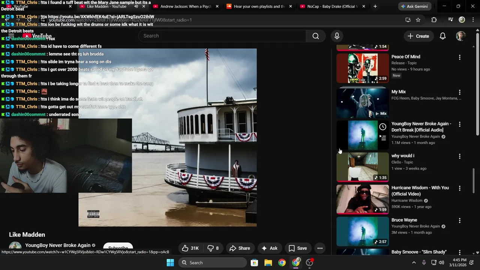Open Hurricane Wisdom With You thumbnail

363,199
